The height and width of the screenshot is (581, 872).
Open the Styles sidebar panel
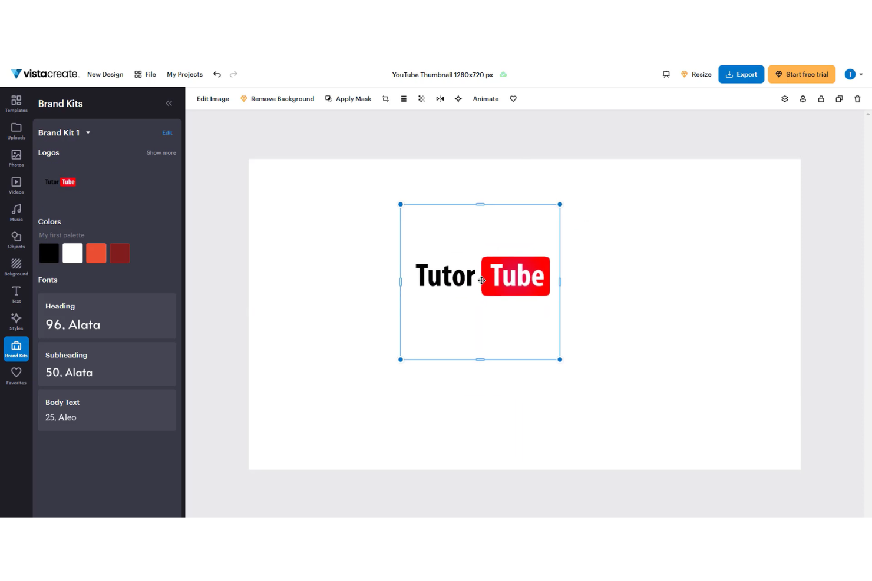pyautogui.click(x=16, y=321)
